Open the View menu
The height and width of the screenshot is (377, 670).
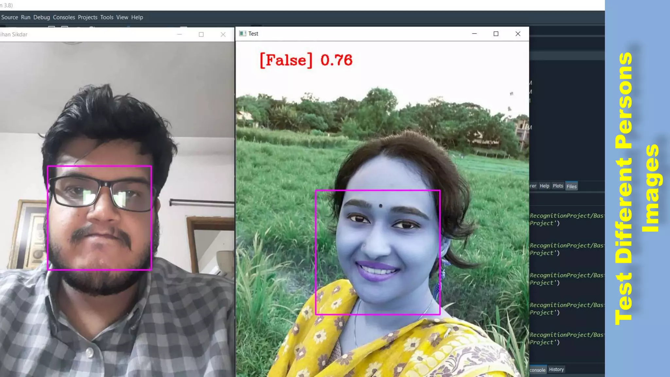[x=122, y=17]
